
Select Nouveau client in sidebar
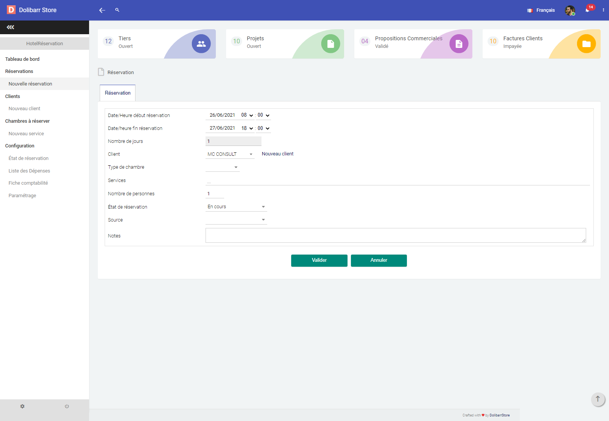24,109
